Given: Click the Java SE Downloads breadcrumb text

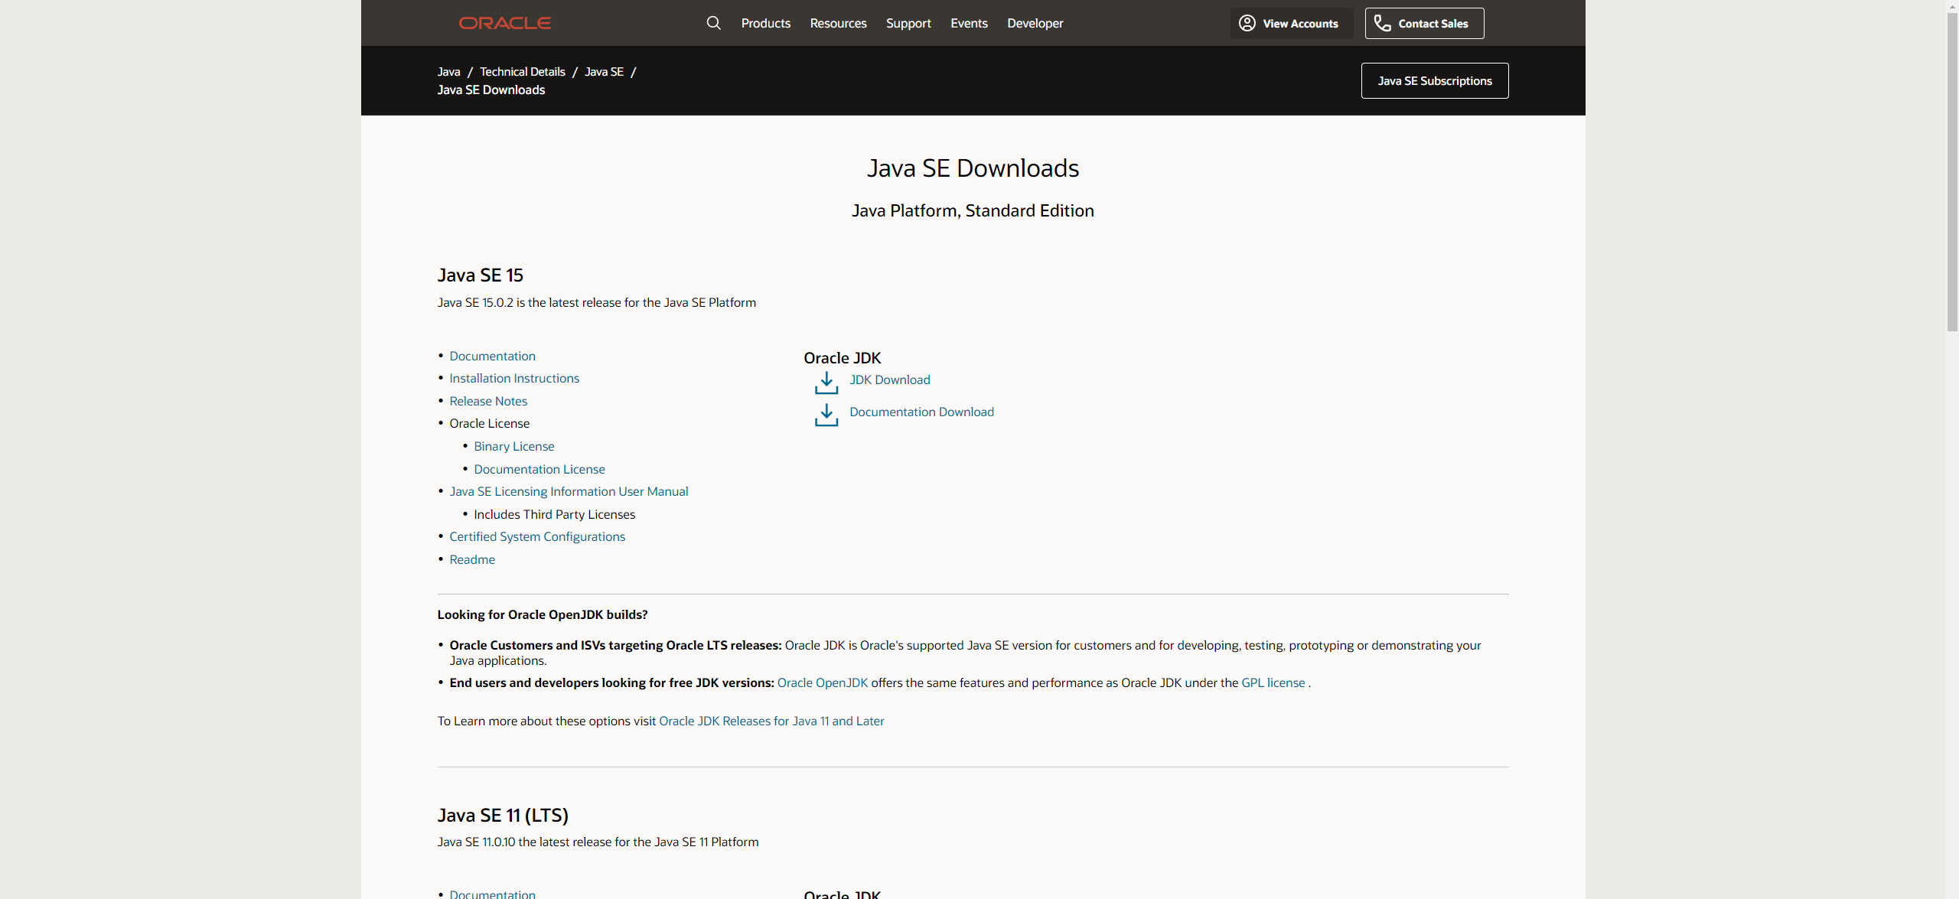Looking at the screenshot, I should (x=491, y=90).
